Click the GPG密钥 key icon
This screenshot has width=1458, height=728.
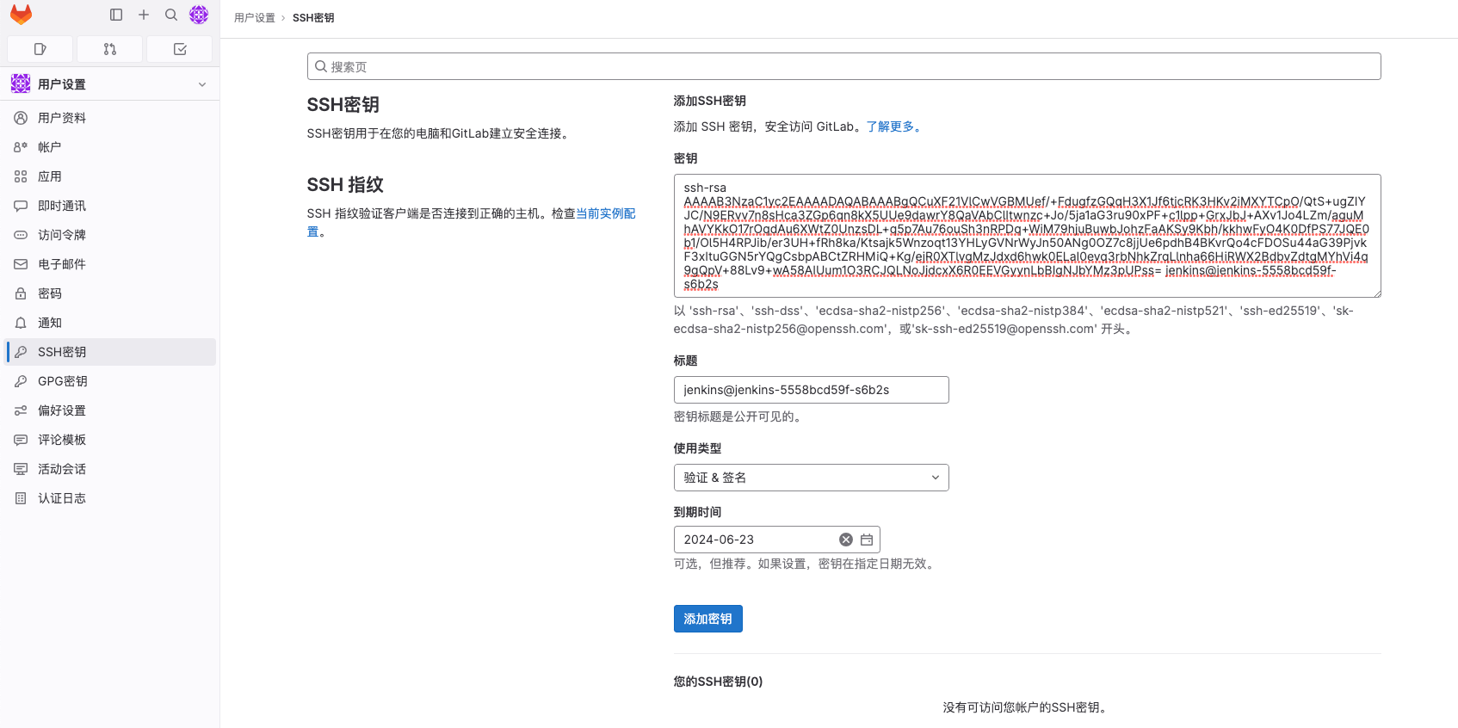click(21, 381)
